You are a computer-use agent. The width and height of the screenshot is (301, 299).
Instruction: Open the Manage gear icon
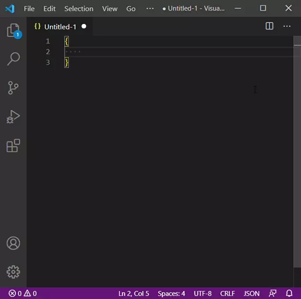click(13, 272)
